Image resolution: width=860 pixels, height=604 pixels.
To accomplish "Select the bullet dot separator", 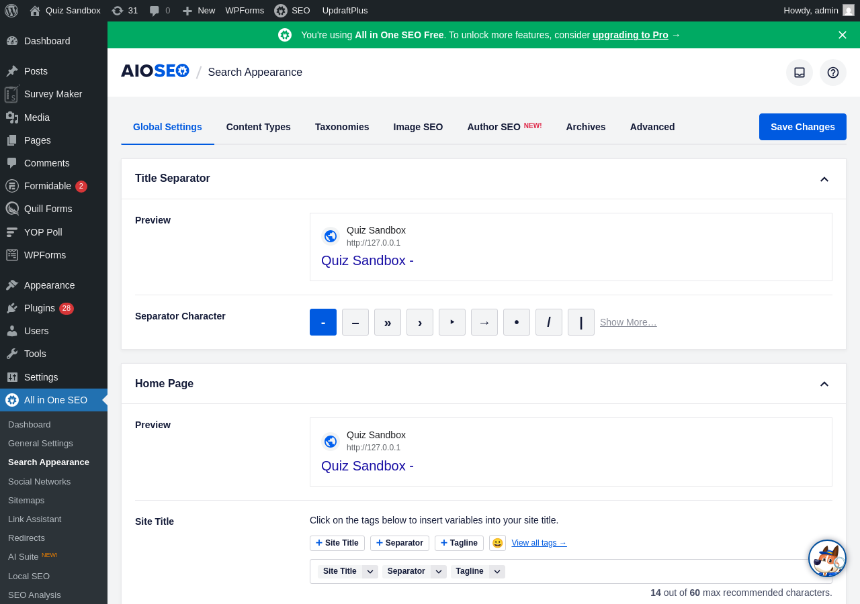I will (517, 322).
